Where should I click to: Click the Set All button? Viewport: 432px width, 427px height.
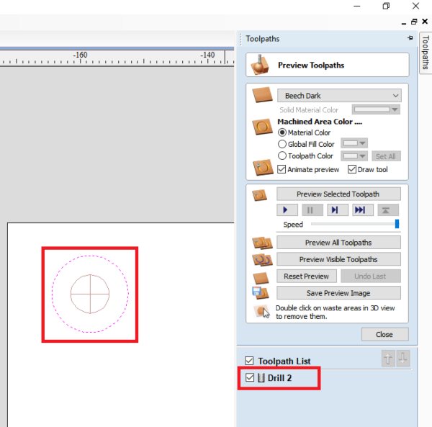tap(386, 156)
